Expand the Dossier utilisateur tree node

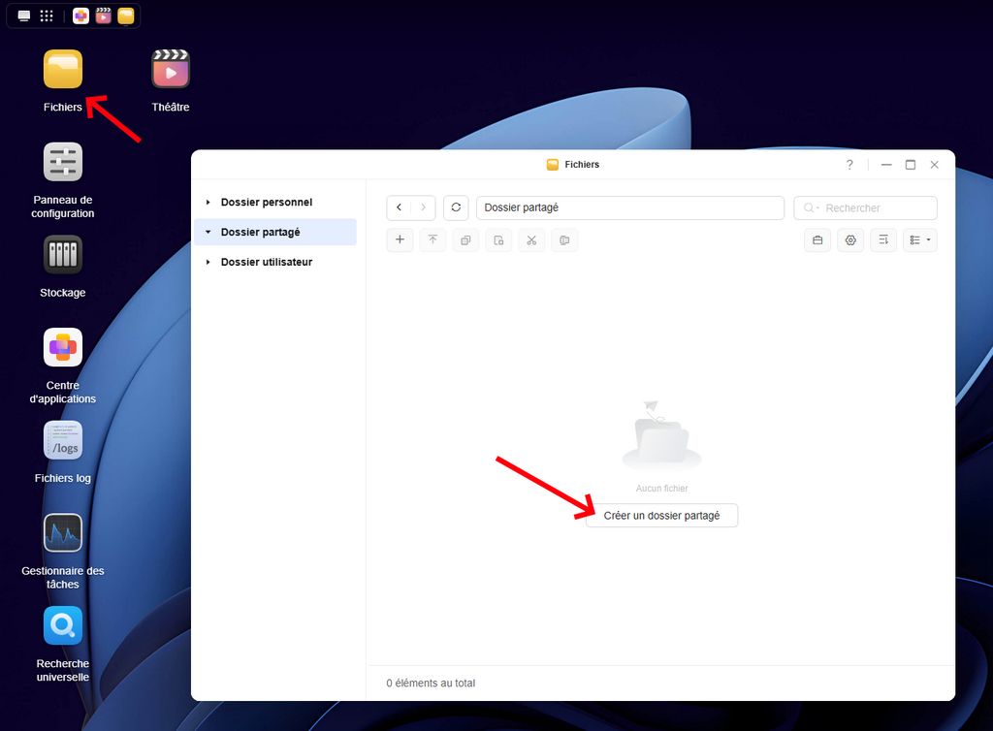click(x=208, y=263)
